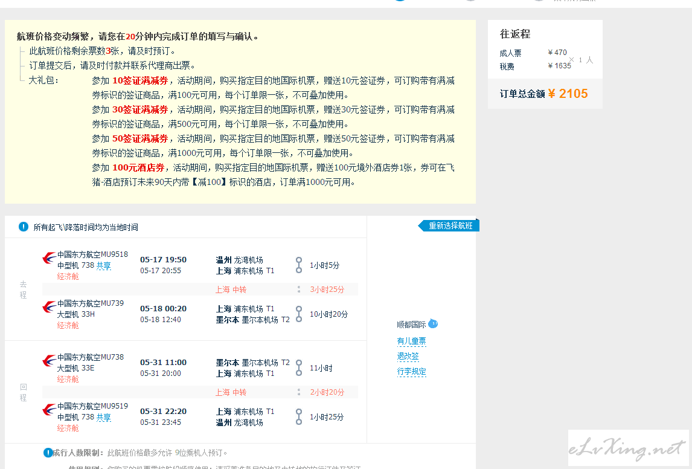Click departure time 05-17 19:50
The height and width of the screenshot is (469, 692).
pyautogui.click(x=163, y=260)
